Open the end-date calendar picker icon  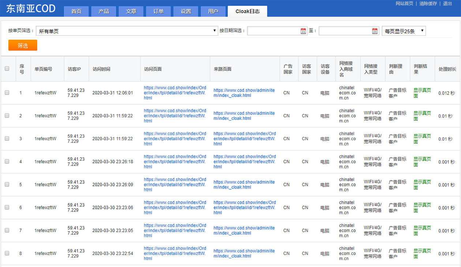pyautogui.click(x=375, y=31)
